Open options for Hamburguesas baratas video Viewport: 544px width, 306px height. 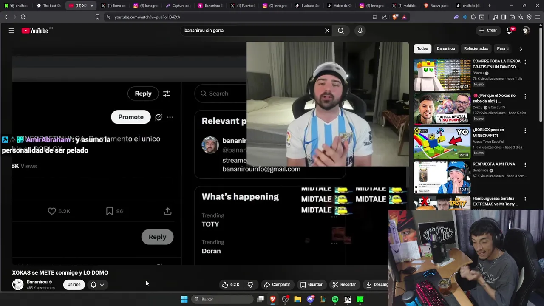click(525, 199)
